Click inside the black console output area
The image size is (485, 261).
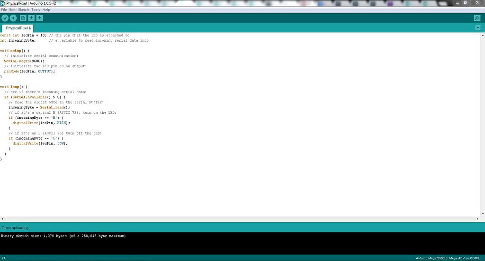pyautogui.click(x=242, y=243)
